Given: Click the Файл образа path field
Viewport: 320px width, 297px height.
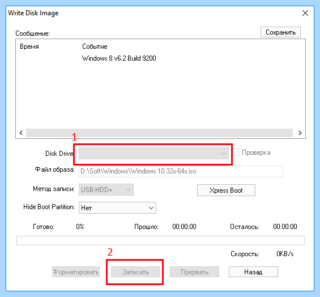Looking at the screenshot, I should tap(181, 171).
